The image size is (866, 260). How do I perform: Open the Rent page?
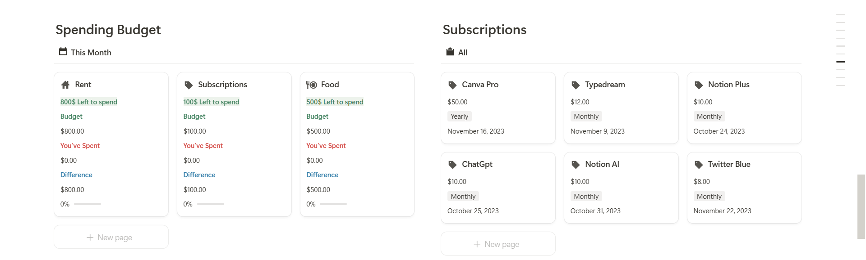(x=83, y=85)
